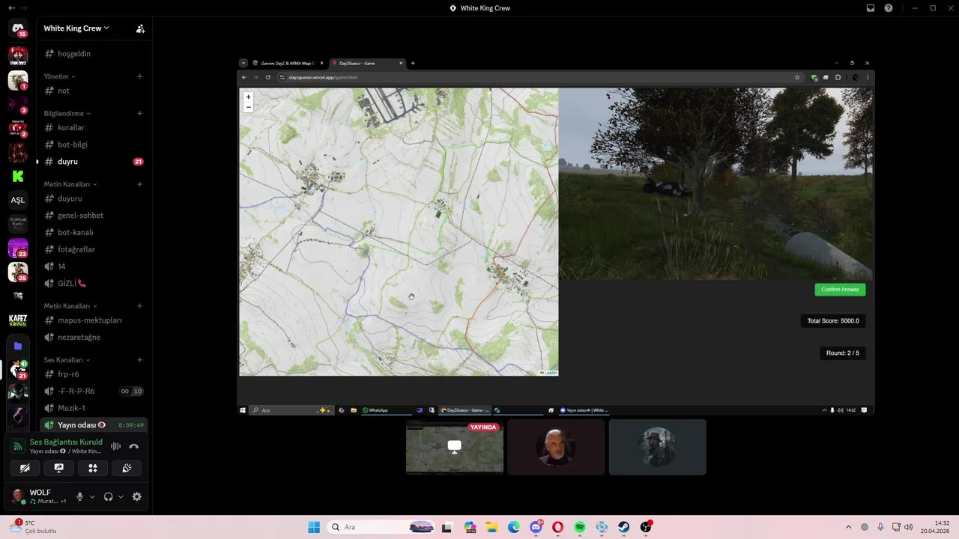Viewport: 959px width, 539px height.
Task: Open the duyru channel with 21 mentions
Action: pyautogui.click(x=94, y=162)
